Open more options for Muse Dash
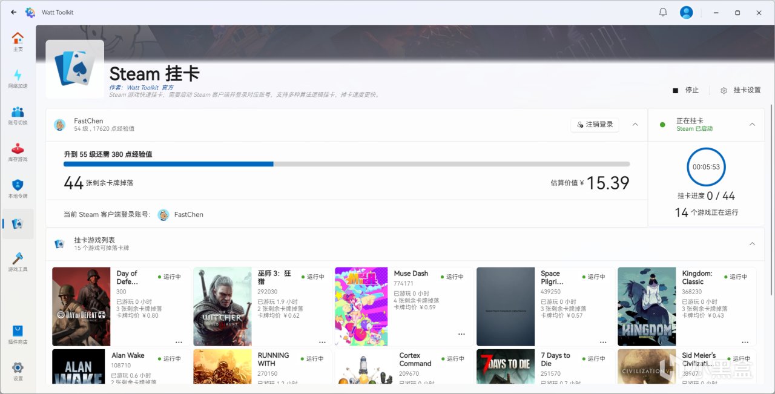This screenshot has height=394, width=775. [461, 334]
